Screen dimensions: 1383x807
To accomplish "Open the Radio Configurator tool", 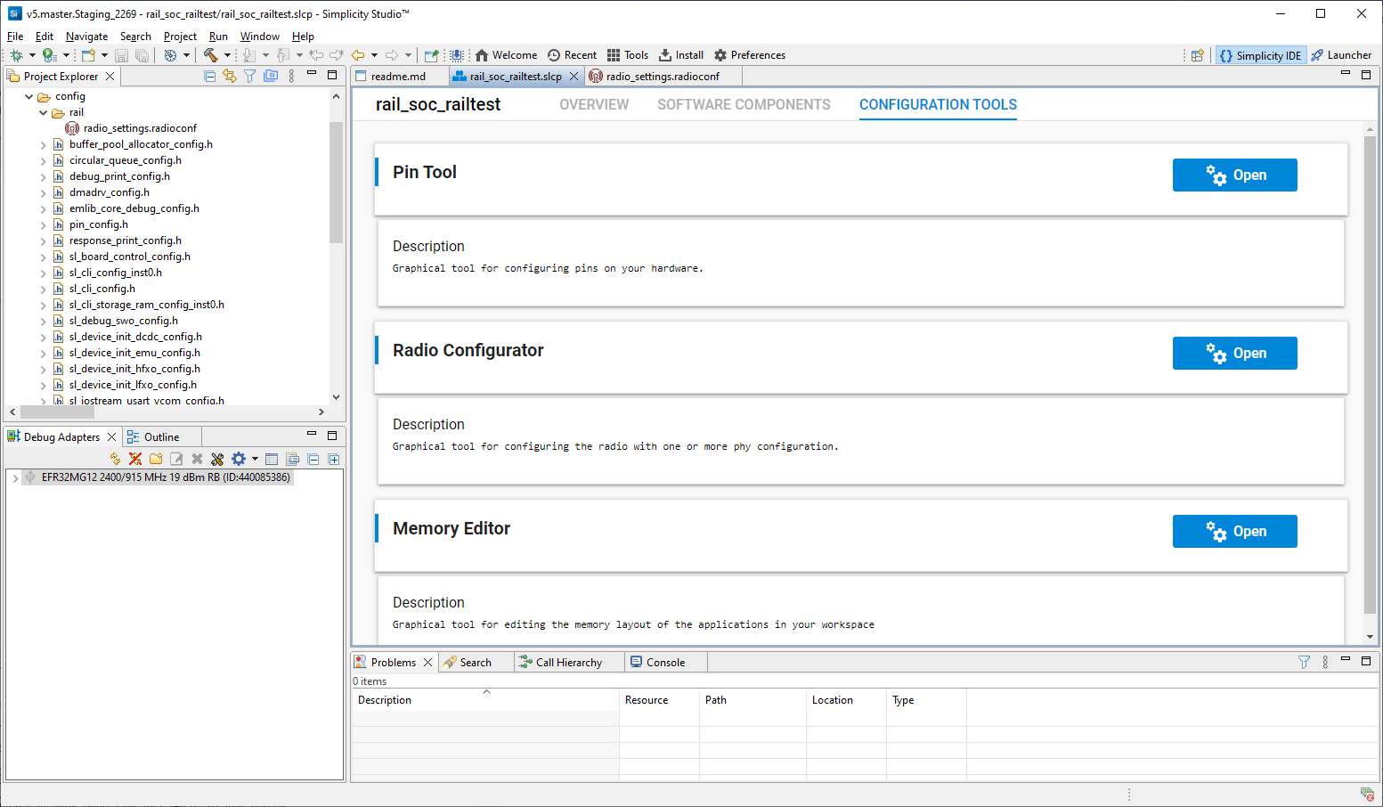I will pos(1234,354).
